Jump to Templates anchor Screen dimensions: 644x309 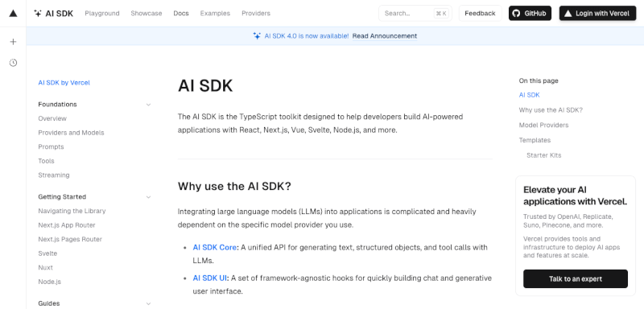click(535, 140)
